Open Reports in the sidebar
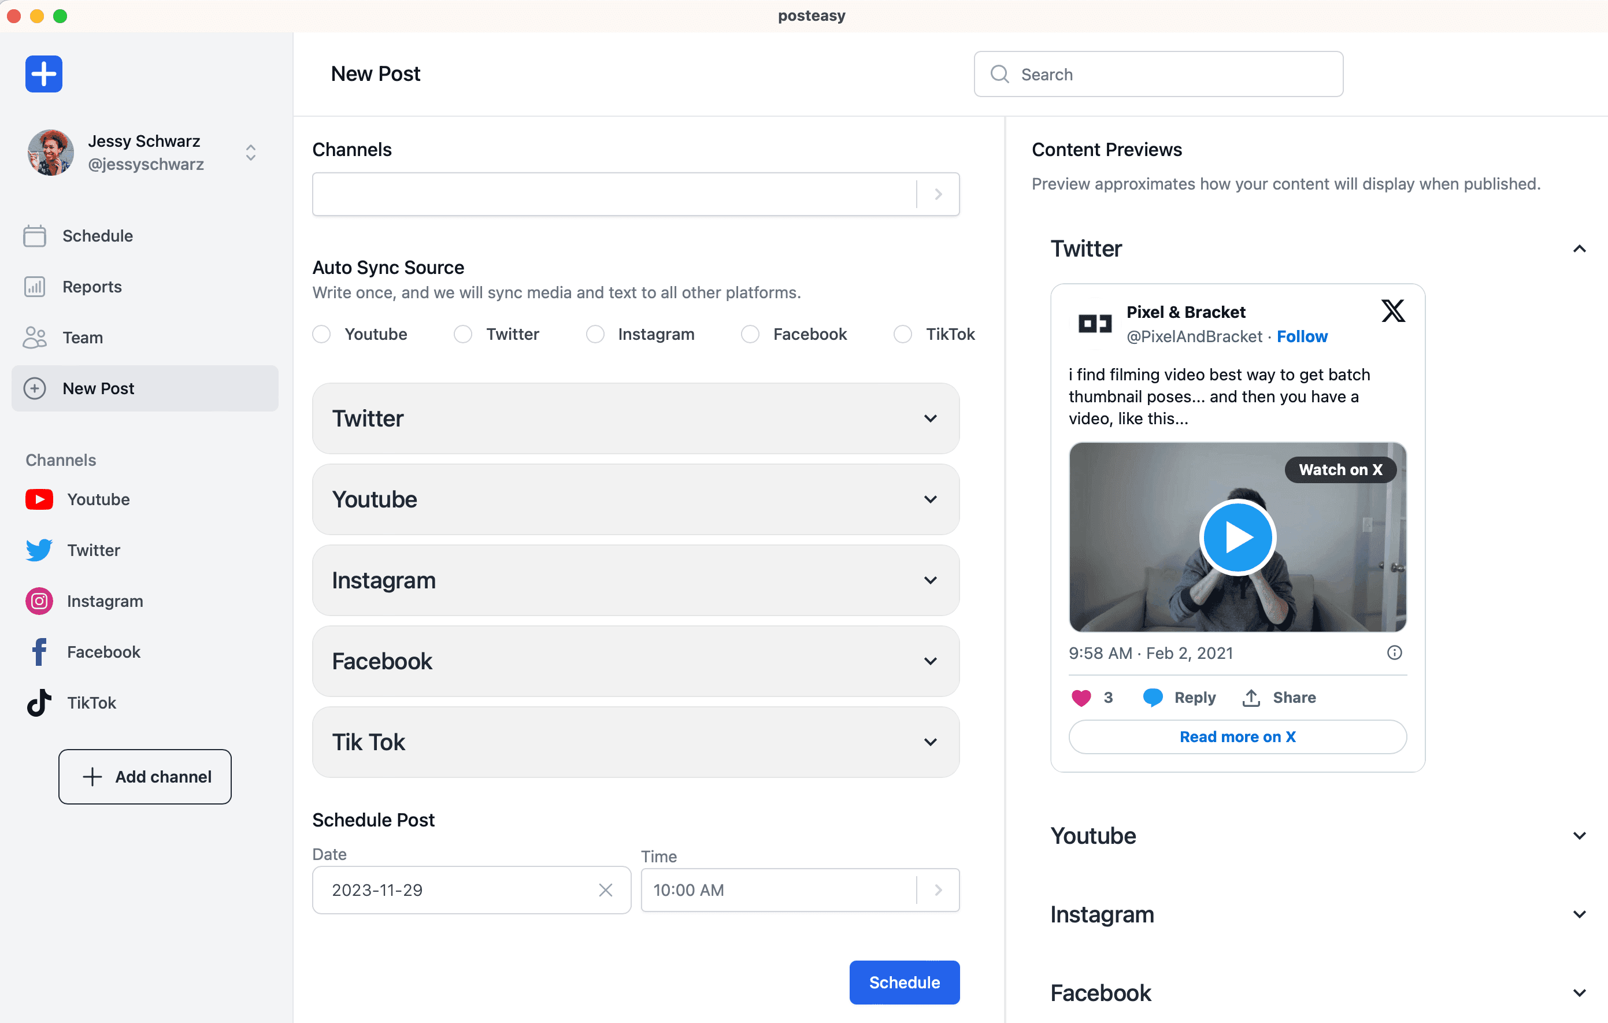 pyautogui.click(x=91, y=287)
